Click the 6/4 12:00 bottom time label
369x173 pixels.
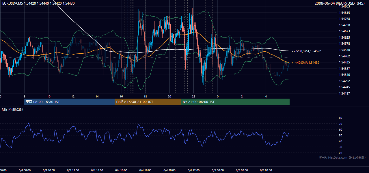coord(73,170)
